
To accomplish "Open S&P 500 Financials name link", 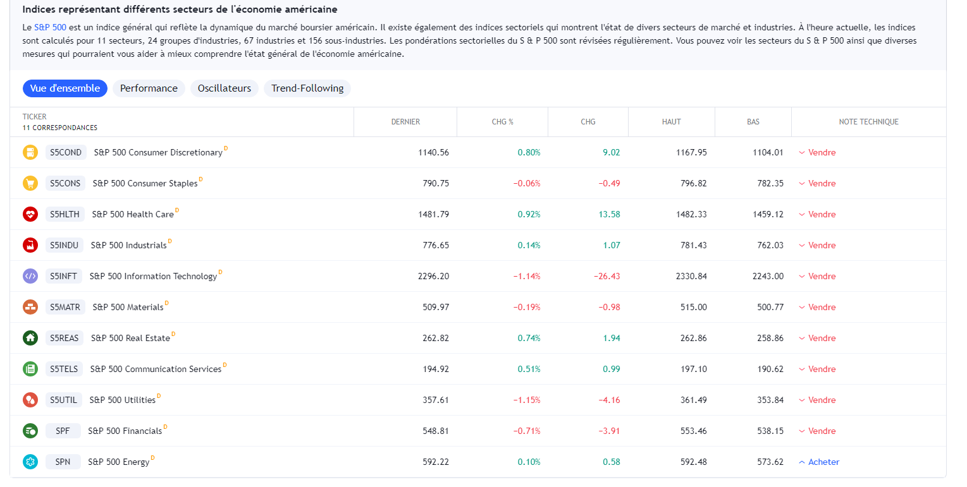I will (125, 431).
